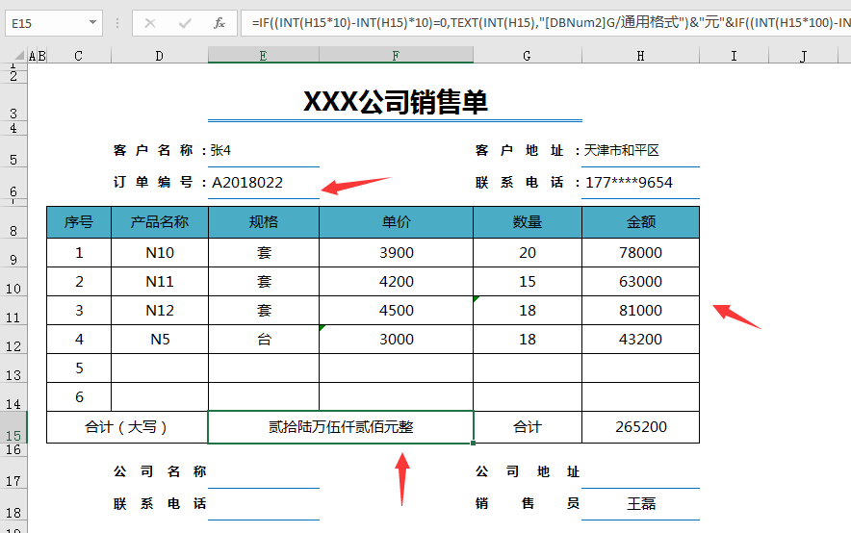Image resolution: width=851 pixels, height=533 pixels.
Task: Click the 销售员 label
Action: click(x=528, y=504)
